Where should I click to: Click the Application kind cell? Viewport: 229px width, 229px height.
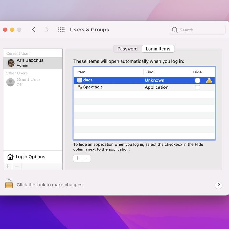click(156, 87)
